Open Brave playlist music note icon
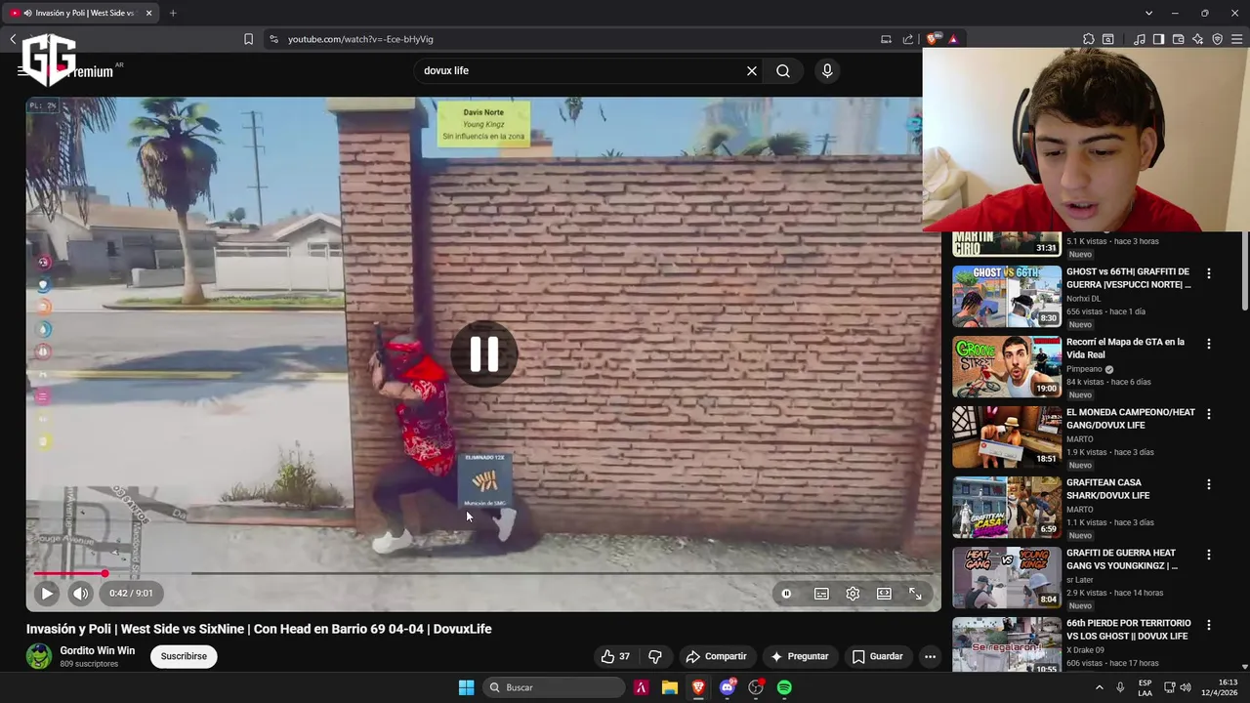The height and width of the screenshot is (703, 1250). 1140,39
